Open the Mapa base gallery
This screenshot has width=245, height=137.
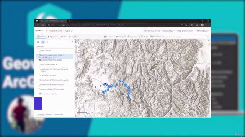tap(73, 37)
